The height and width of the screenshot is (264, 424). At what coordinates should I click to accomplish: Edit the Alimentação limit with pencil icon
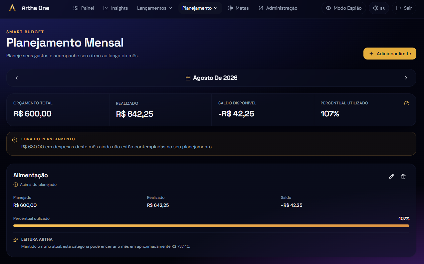(391, 177)
